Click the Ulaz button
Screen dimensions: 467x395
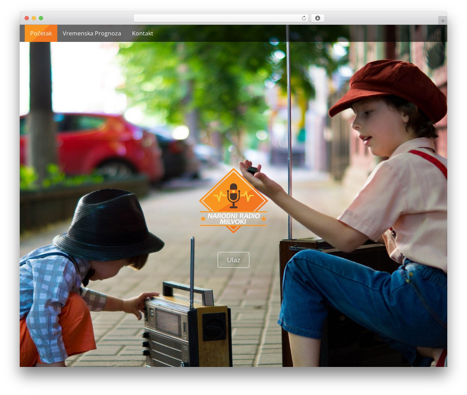tap(233, 260)
